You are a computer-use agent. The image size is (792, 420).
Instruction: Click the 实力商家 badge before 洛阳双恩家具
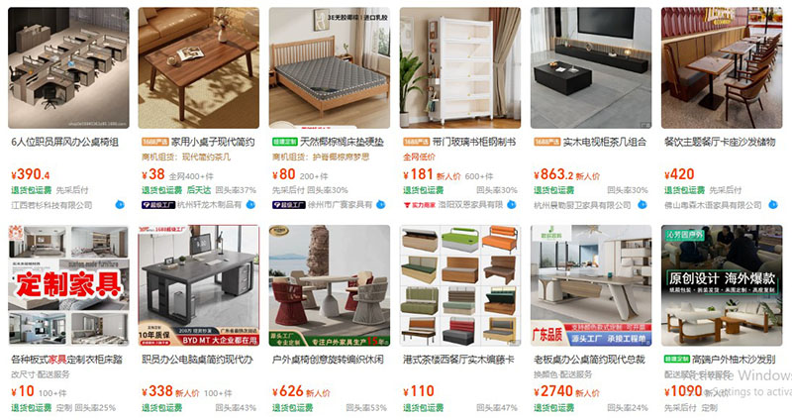(419, 205)
